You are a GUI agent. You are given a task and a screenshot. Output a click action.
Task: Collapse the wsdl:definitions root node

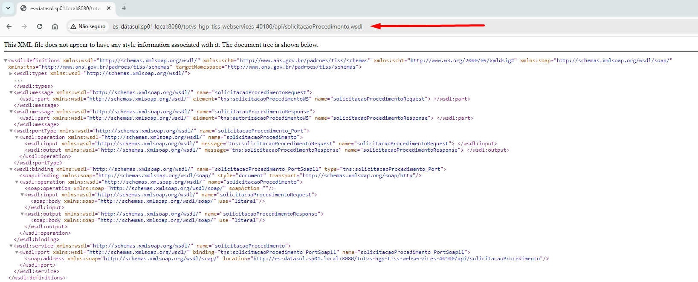6,60
